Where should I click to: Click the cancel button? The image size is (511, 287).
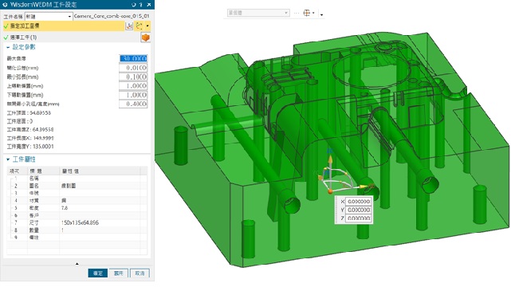click(140, 273)
